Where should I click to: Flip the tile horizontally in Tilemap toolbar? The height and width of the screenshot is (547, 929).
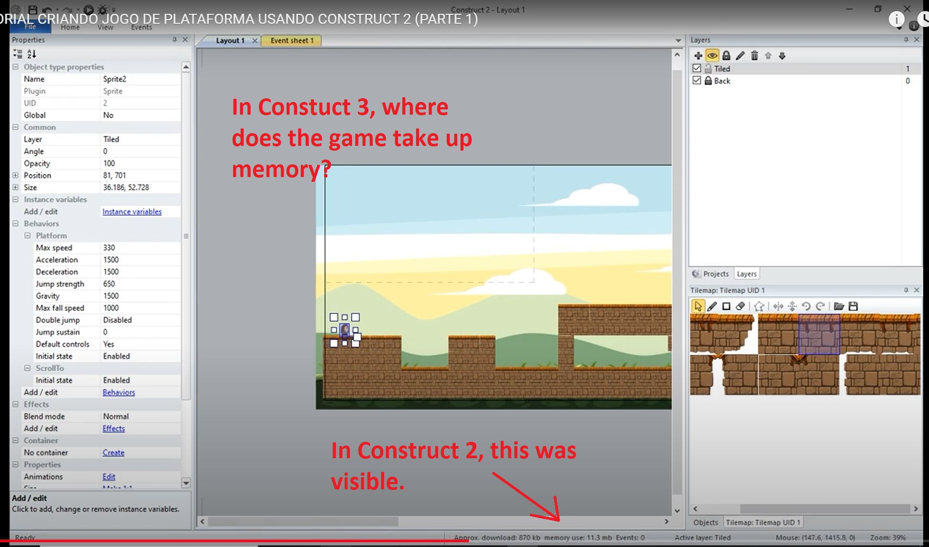pos(778,306)
